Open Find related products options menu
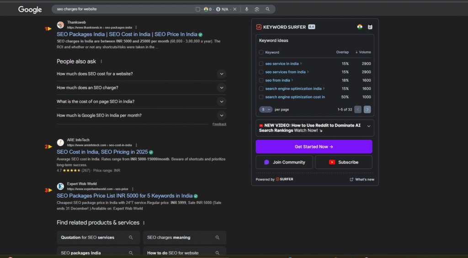Screen dimensions: 468x258 point(144,223)
